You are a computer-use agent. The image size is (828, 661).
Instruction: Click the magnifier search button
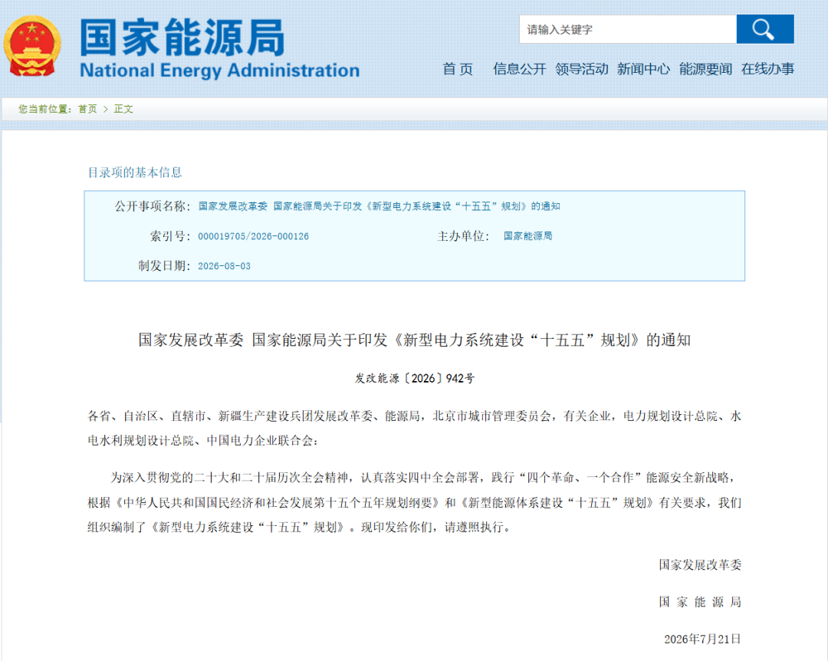click(764, 29)
